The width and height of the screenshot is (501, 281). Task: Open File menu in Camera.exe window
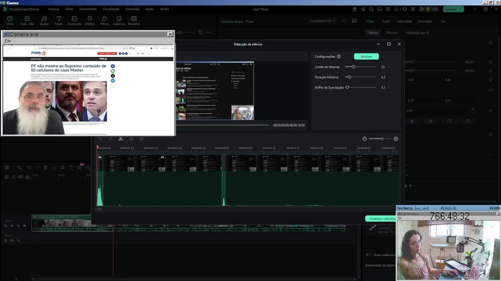(8, 41)
